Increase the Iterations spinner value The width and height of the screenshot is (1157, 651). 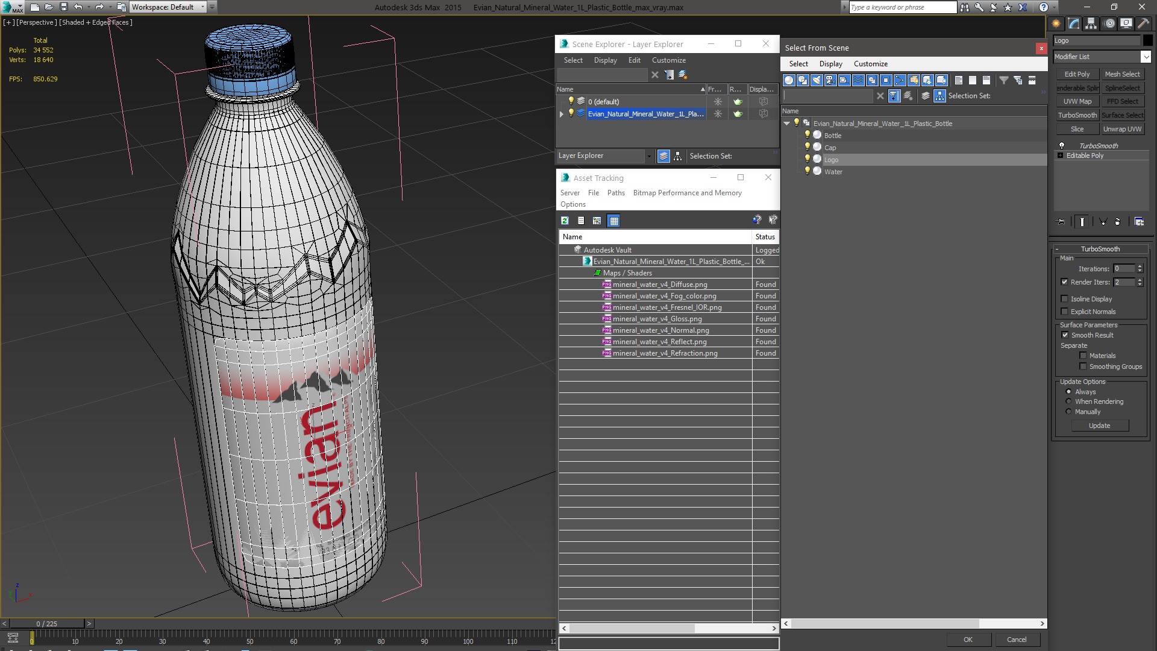coord(1140,266)
